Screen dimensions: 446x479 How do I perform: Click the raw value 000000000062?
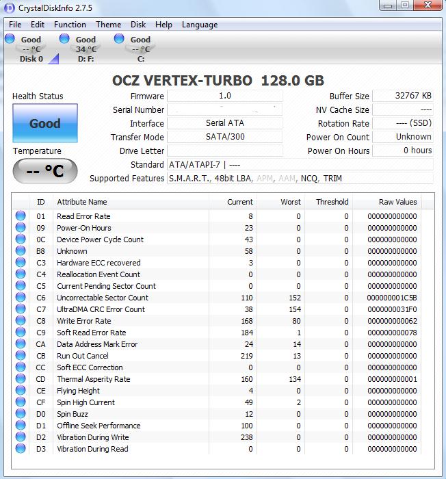click(x=392, y=321)
